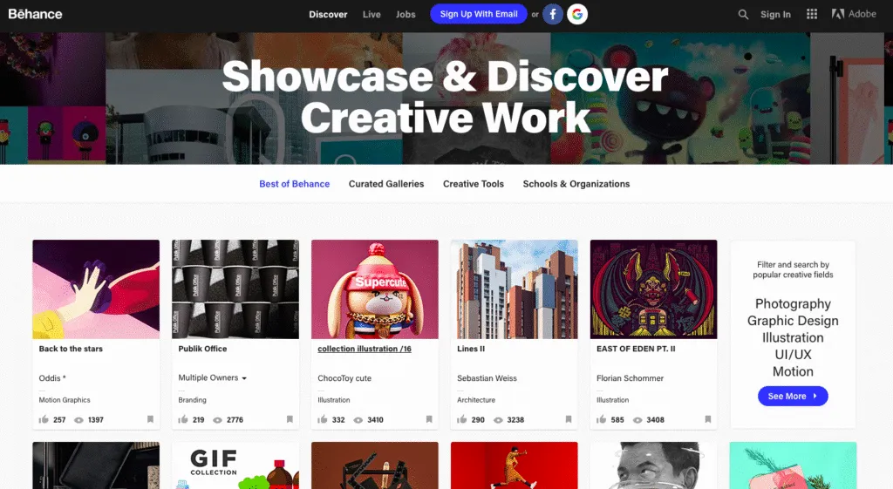893x489 pixels.
Task: Switch to Schools & Organizations tab
Action: pos(576,184)
